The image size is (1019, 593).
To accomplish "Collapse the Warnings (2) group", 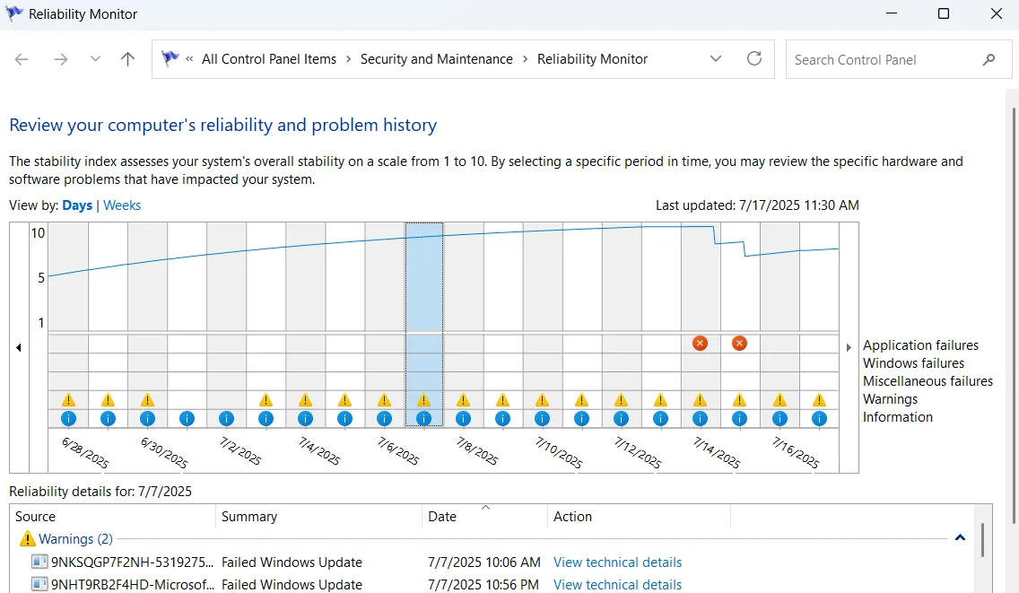I will tap(960, 538).
